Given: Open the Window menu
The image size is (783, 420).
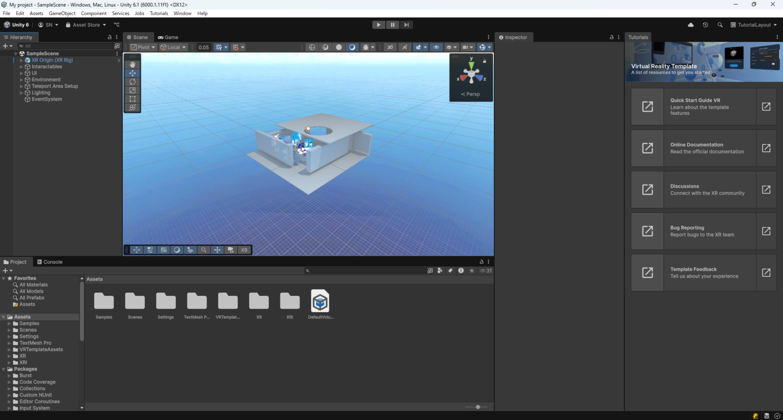Looking at the screenshot, I should point(183,13).
